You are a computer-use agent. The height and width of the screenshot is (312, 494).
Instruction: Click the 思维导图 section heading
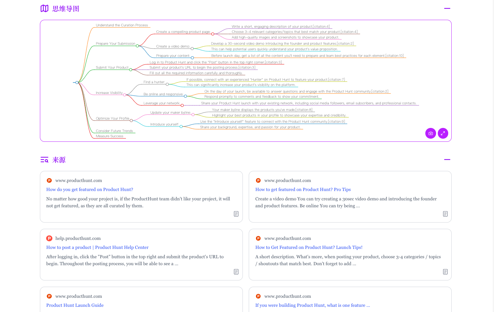click(x=66, y=9)
